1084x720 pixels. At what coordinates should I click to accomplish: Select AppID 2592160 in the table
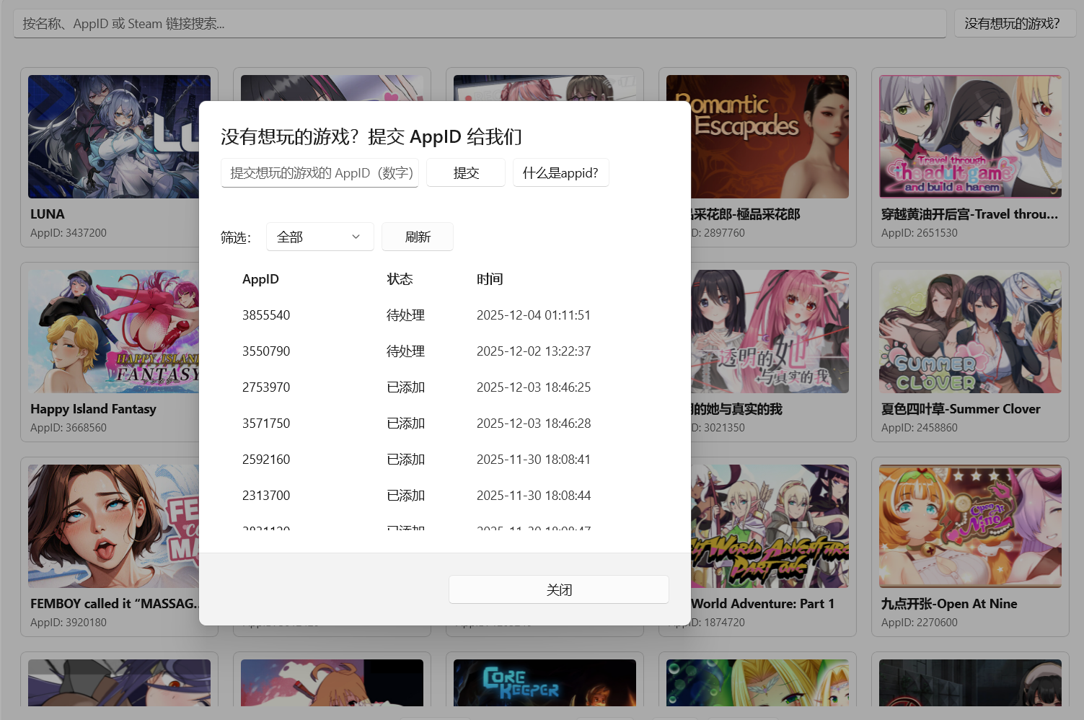[266, 460]
